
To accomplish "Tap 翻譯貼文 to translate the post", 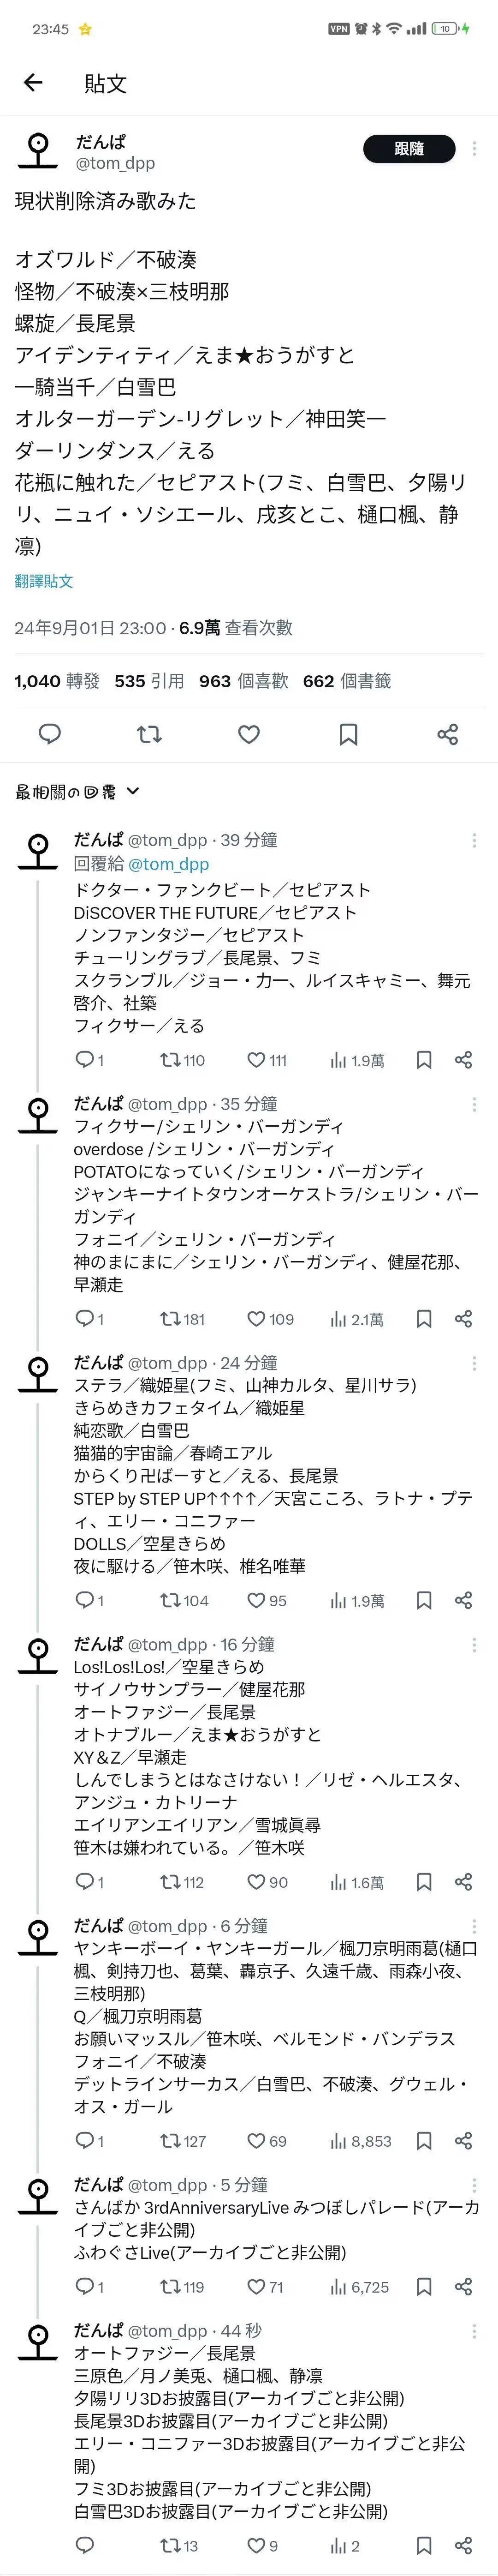I will click(44, 581).
